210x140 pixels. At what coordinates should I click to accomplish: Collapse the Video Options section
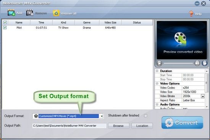157,84
